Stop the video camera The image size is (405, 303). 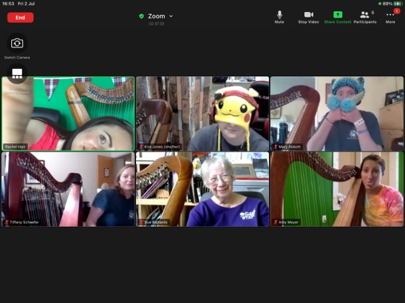click(x=308, y=15)
